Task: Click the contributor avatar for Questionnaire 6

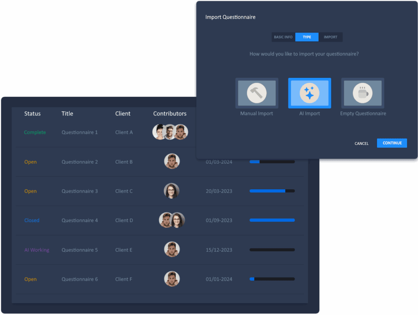Action: tap(172, 279)
